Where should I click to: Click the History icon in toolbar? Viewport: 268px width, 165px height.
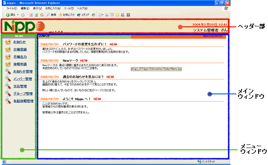(x=93, y=15)
